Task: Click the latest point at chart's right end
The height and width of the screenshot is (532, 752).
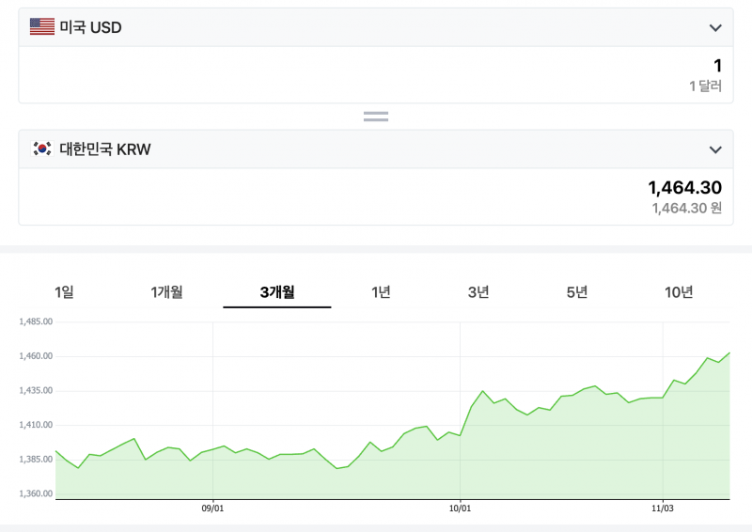Action: tap(729, 353)
